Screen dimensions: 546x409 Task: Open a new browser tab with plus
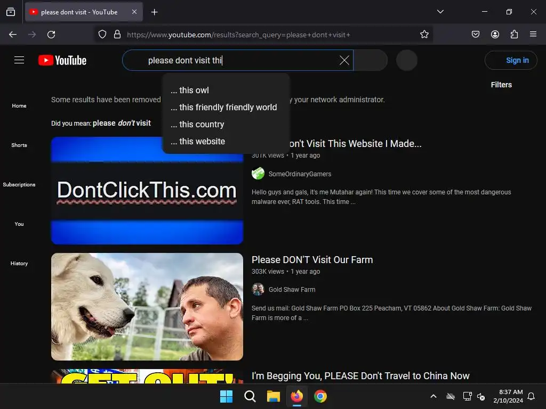(x=154, y=12)
